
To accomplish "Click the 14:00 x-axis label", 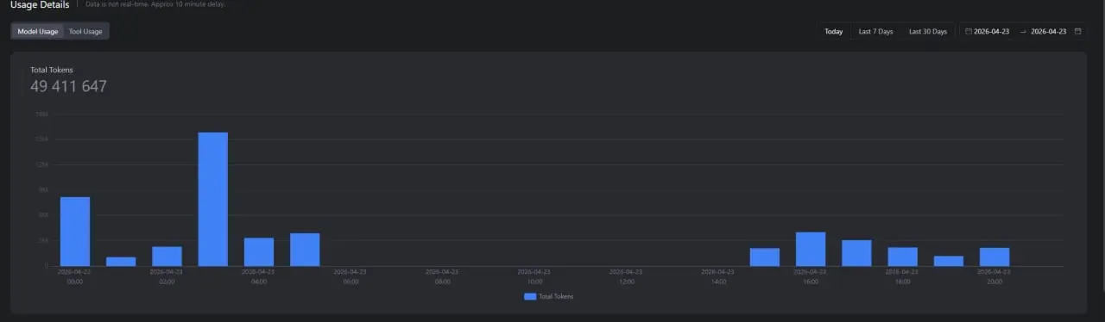I will tap(718, 276).
